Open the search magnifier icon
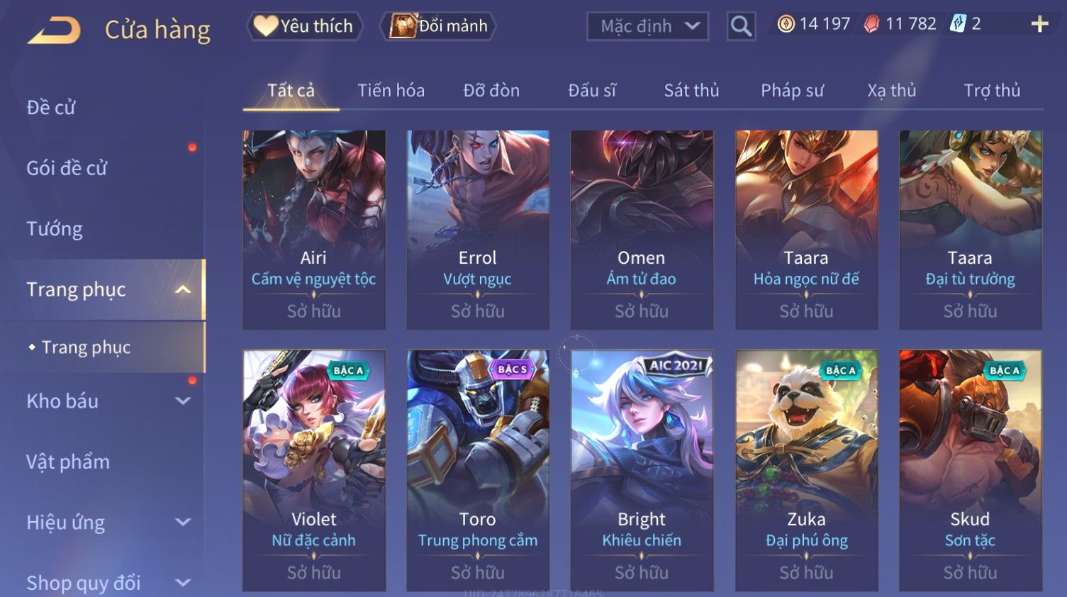 pos(741,26)
